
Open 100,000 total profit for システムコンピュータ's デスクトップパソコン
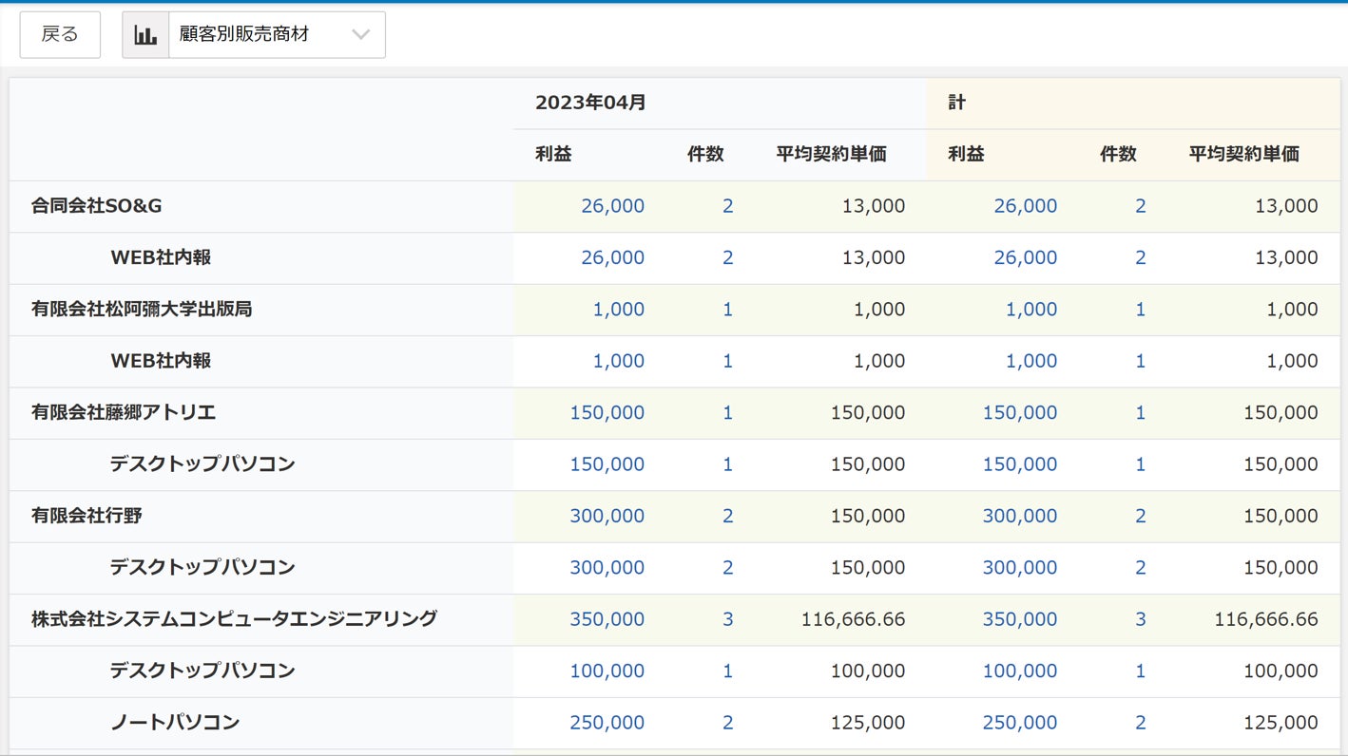[x=1019, y=671]
